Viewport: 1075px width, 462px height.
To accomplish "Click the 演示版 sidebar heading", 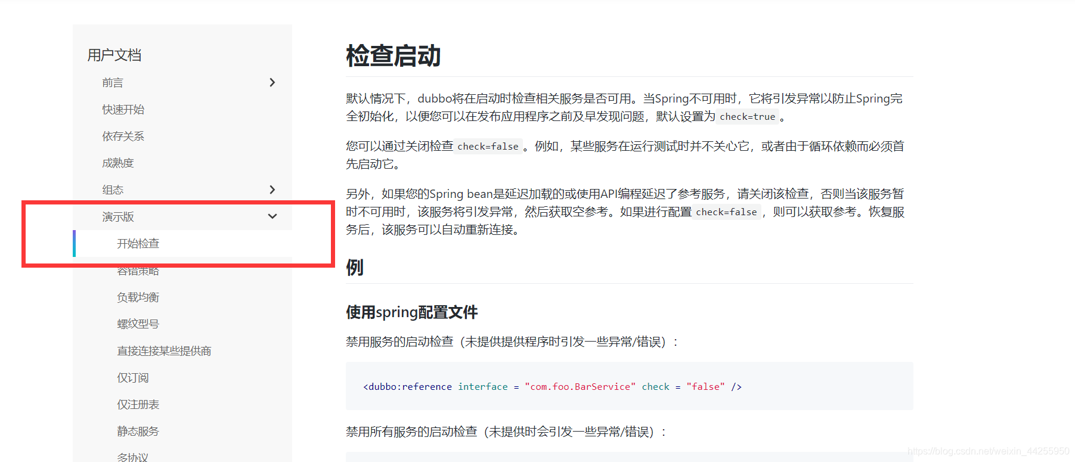I will tap(118, 216).
